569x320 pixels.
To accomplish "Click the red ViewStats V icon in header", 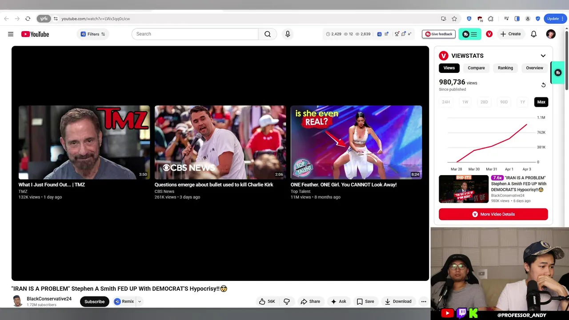I will click(489, 34).
